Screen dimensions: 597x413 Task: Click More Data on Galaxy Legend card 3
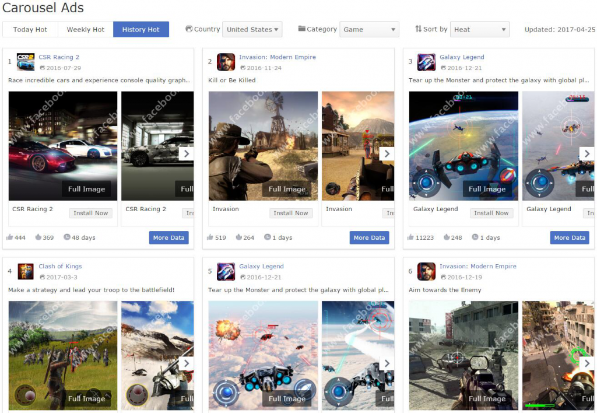(570, 237)
